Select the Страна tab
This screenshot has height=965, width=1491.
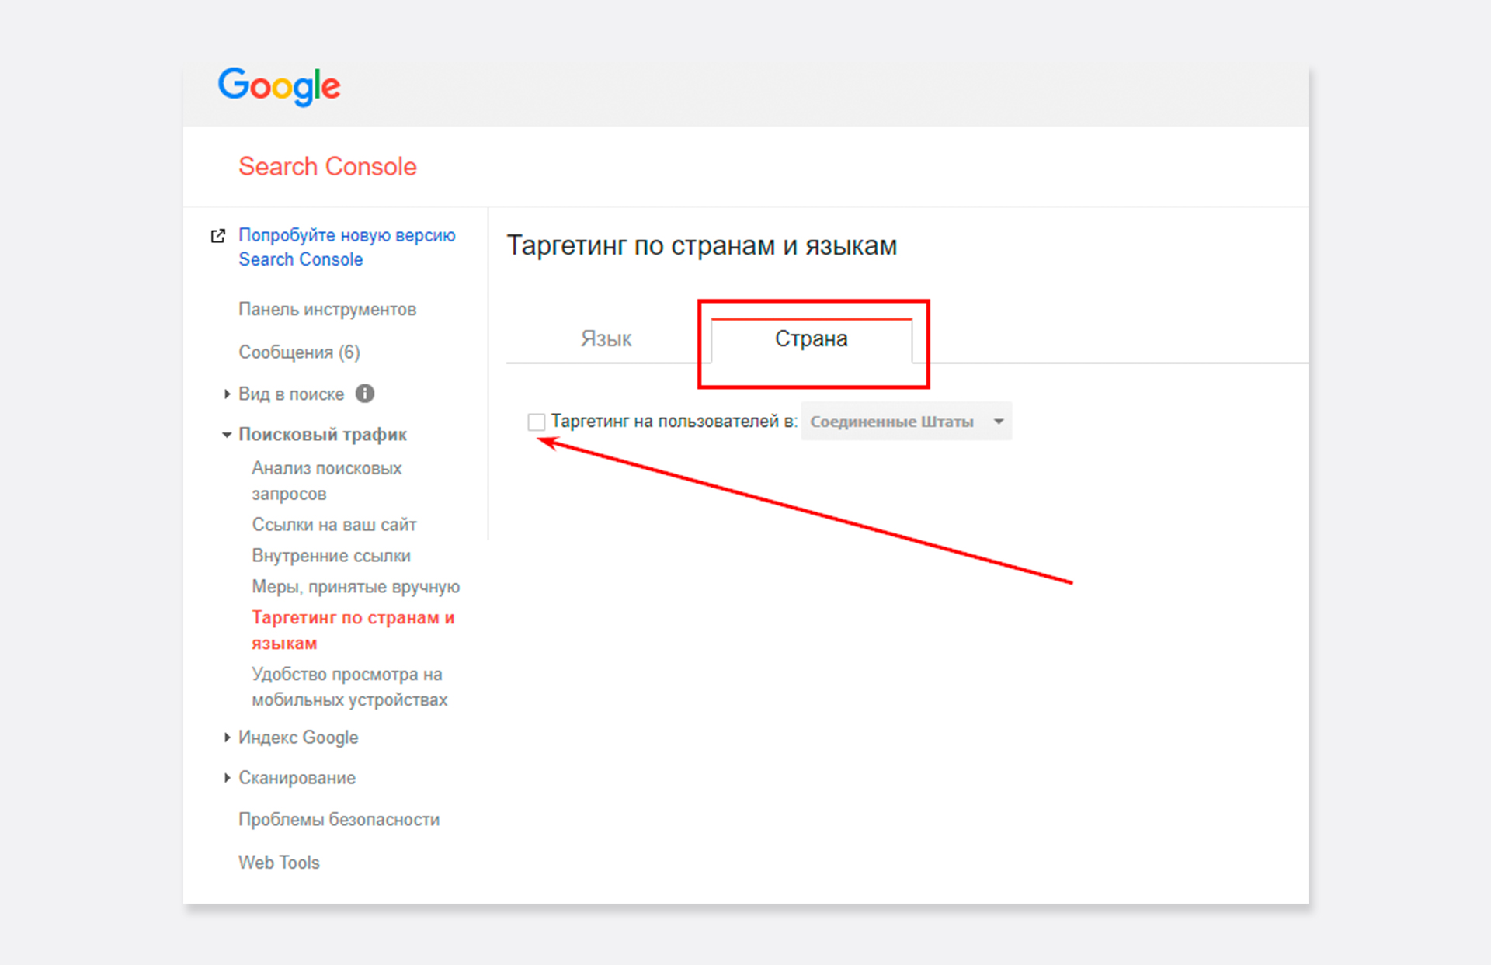[x=811, y=339]
